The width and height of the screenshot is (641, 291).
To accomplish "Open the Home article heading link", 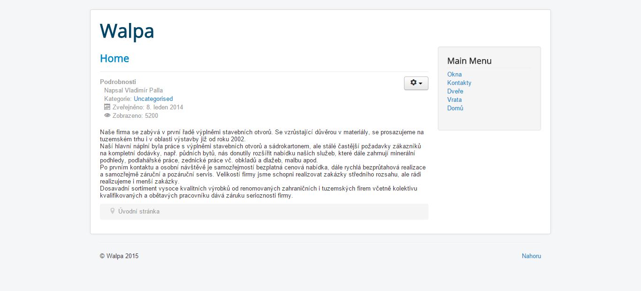I will coord(114,58).
